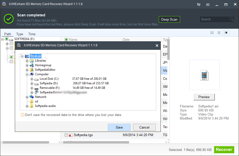The image size is (239, 156).
Task: Click Save in the dialog
Action: click(x=119, y=127)
